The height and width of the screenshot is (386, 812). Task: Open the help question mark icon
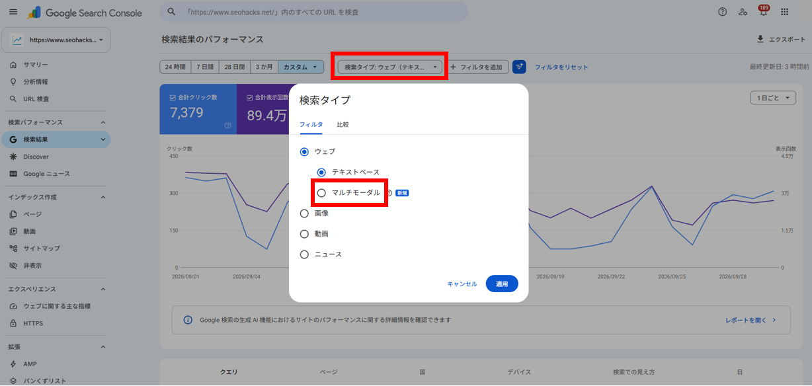[x=722, y=12]
